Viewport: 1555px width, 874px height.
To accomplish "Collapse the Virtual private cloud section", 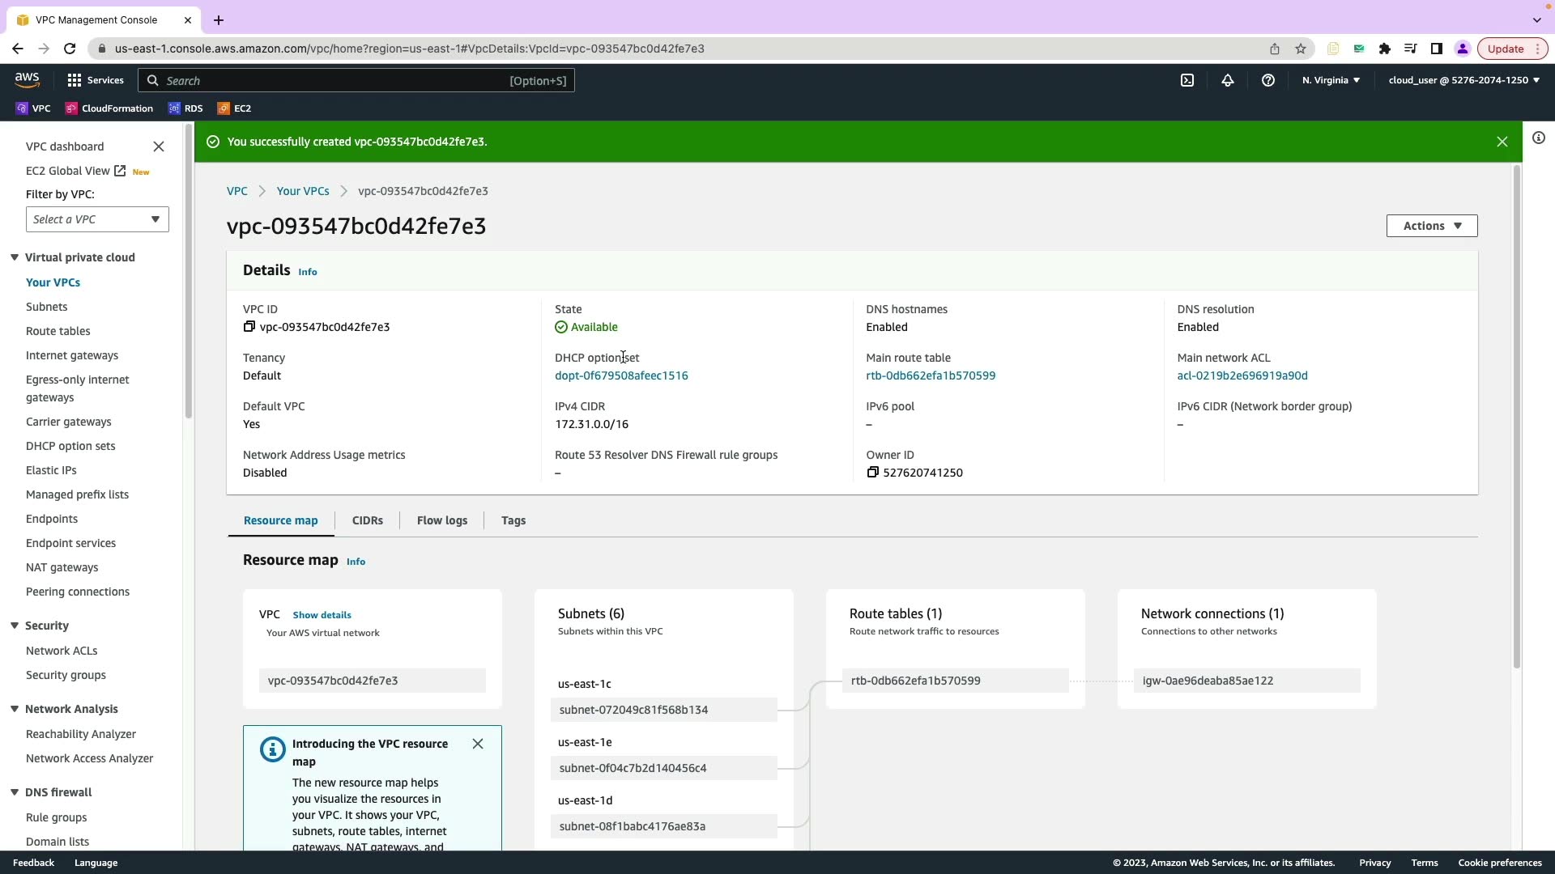I will point(15,257).
